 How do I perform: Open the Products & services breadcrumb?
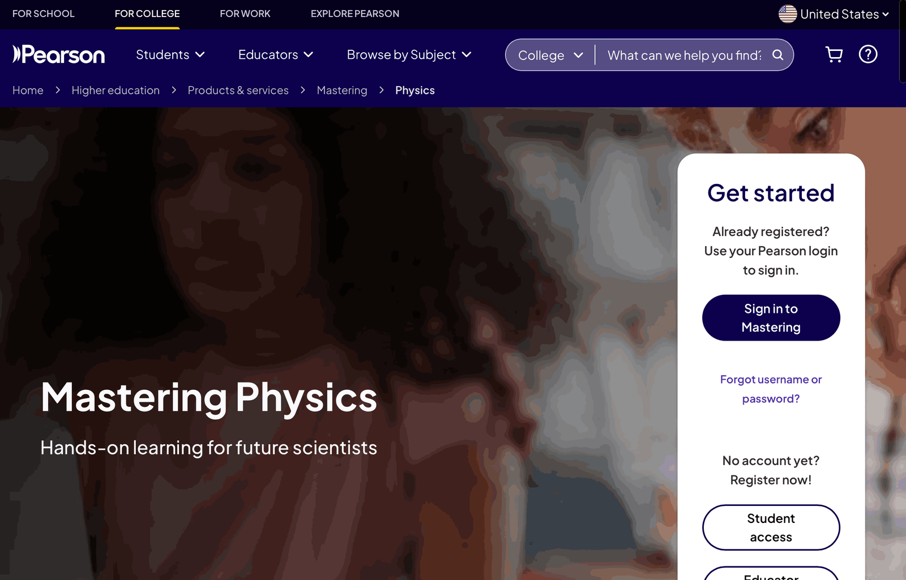click(x=238, y=91)
